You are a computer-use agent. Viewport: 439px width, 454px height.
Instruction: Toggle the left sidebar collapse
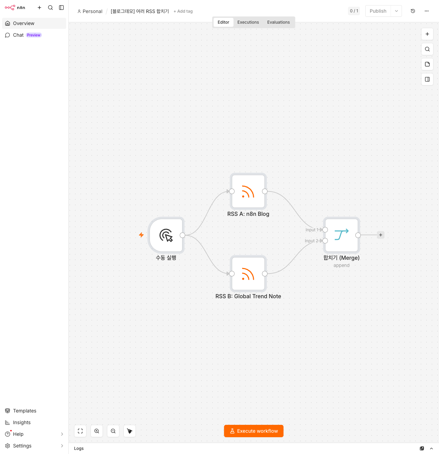click(61, 8)
